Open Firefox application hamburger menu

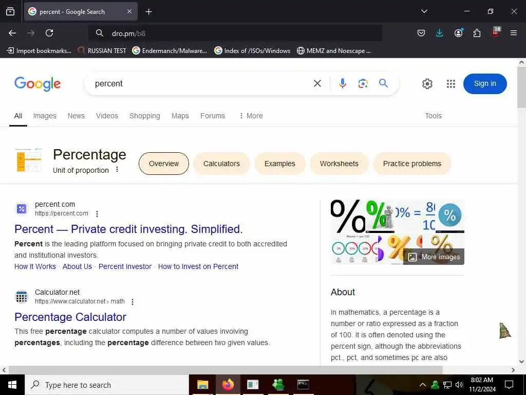[514, 33]
